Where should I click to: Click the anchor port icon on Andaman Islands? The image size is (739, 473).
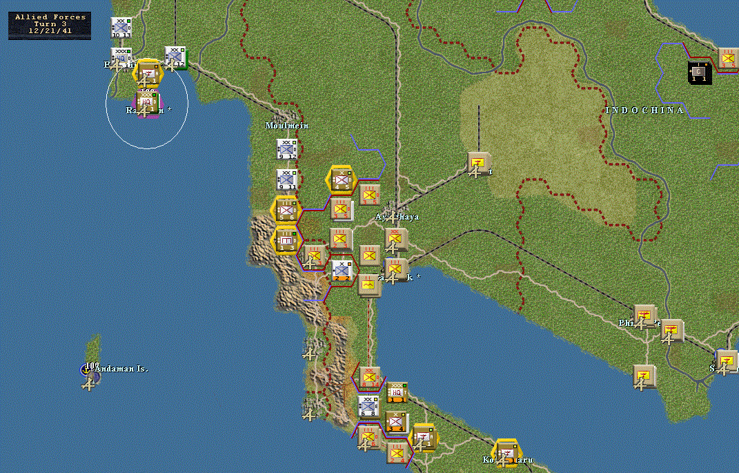(x=86, y=370)
